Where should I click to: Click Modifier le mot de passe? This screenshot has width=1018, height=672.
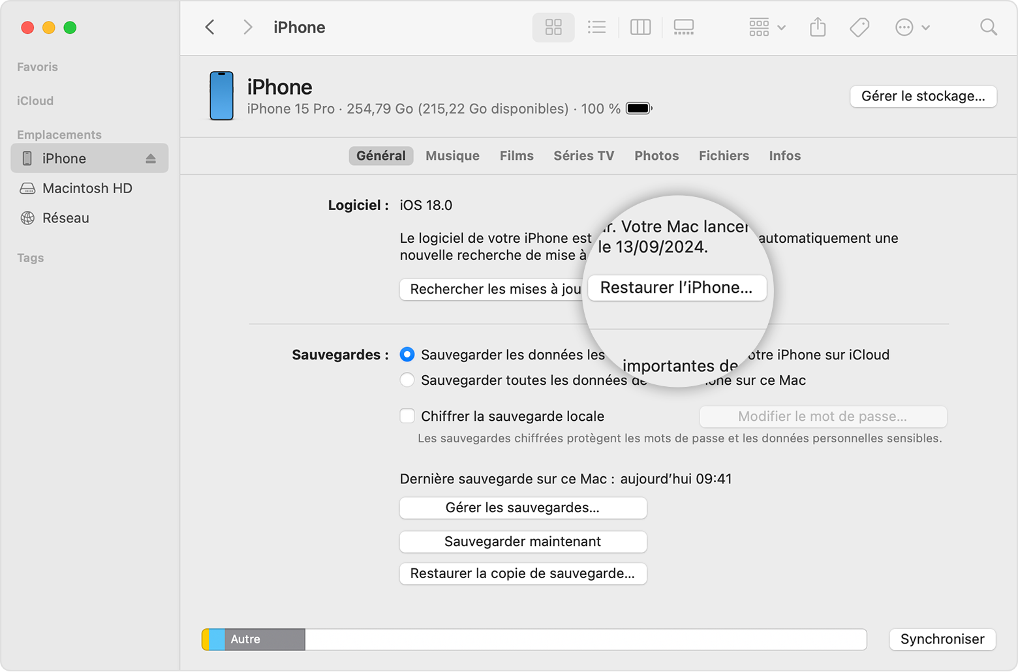[x=823, y=417]
